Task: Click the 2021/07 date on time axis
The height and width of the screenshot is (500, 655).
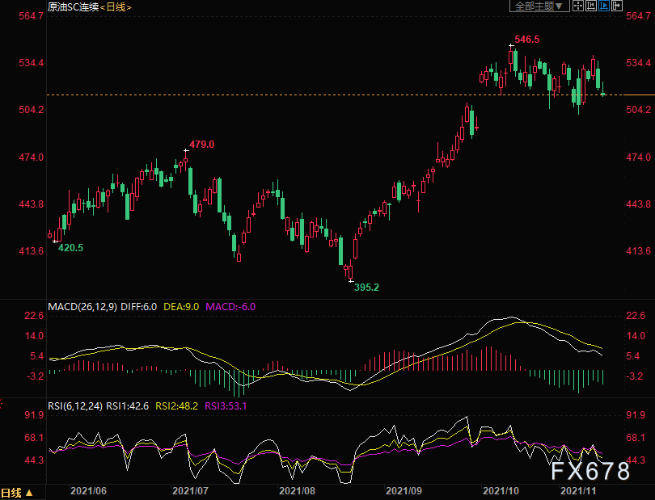Action: coord(191,491)
